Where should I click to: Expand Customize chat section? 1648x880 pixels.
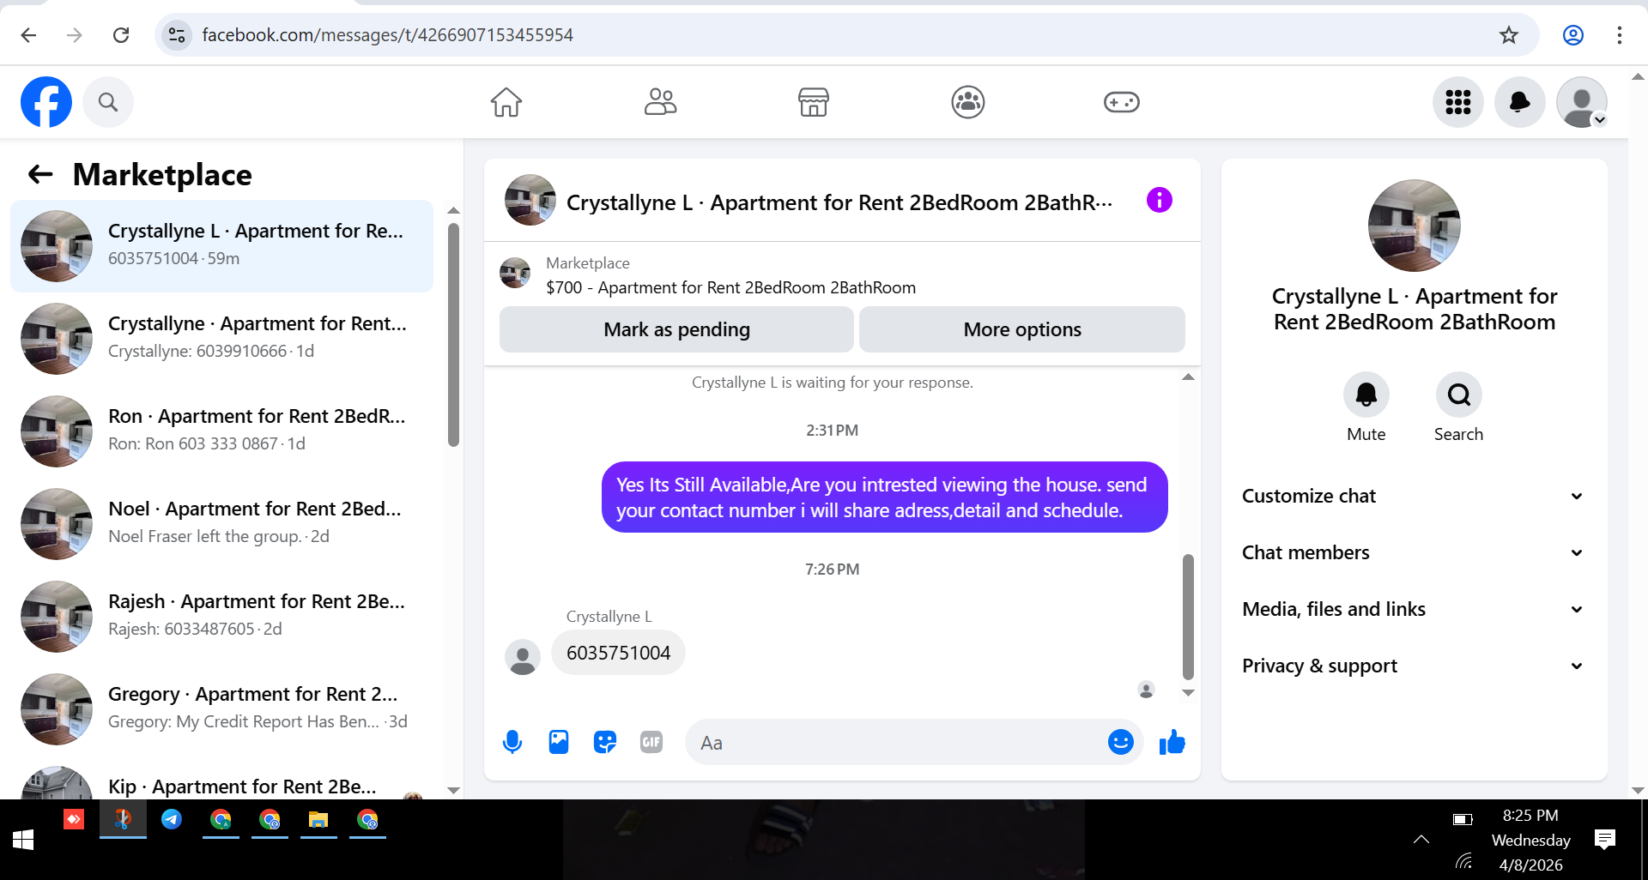1414,496
